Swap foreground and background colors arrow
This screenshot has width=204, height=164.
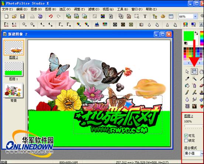[x=196, y=33]
